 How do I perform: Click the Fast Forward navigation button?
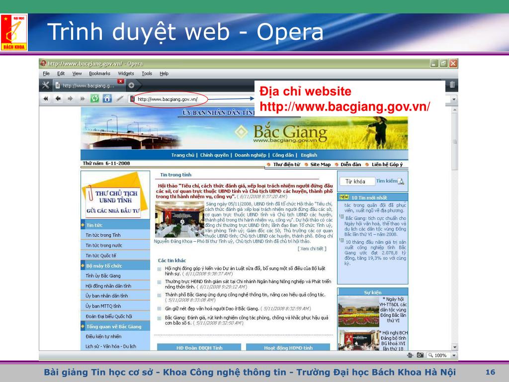[x=82, y=98]
